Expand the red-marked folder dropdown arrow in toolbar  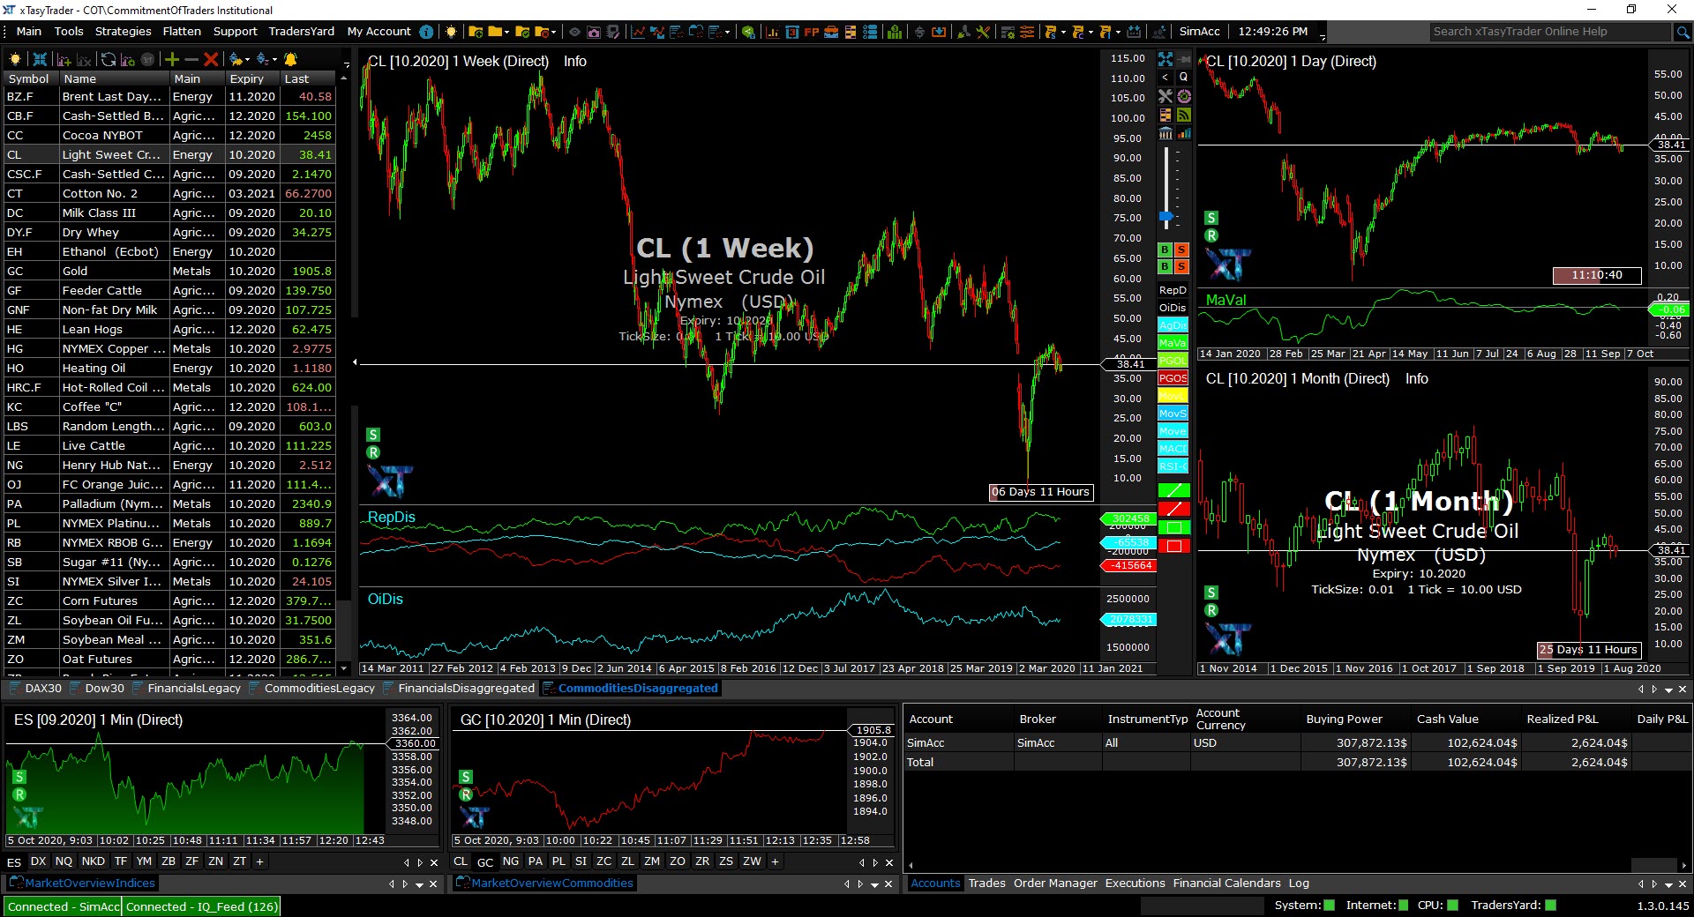click(553, 32)
